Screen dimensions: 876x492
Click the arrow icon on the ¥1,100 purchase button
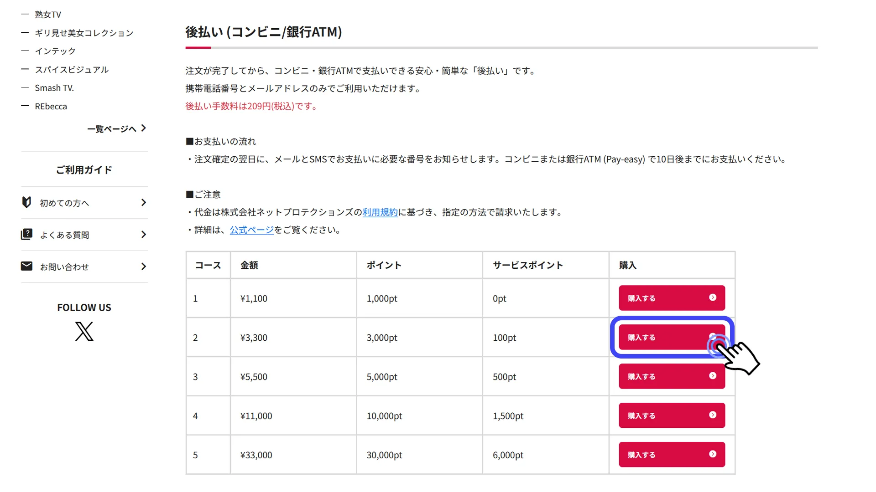713,297
